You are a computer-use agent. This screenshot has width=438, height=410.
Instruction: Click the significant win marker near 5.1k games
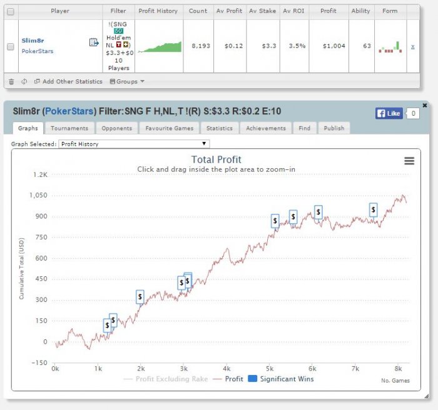[275, 221]
